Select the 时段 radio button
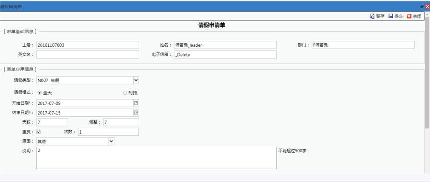The height and width of the screenshot is (182, 430). pos(125,93)
